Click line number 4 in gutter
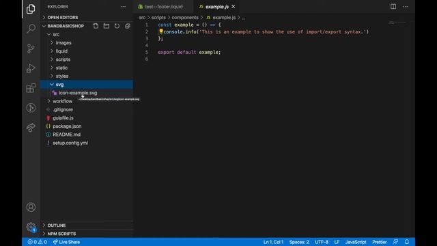This screenshot has width=437, height=246. (x=147, y=45)
